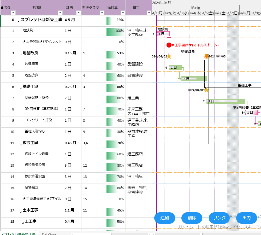261x235 pixels.
Task: Open the 計画 column filter dropdown
Action: (x=79, y=13)
